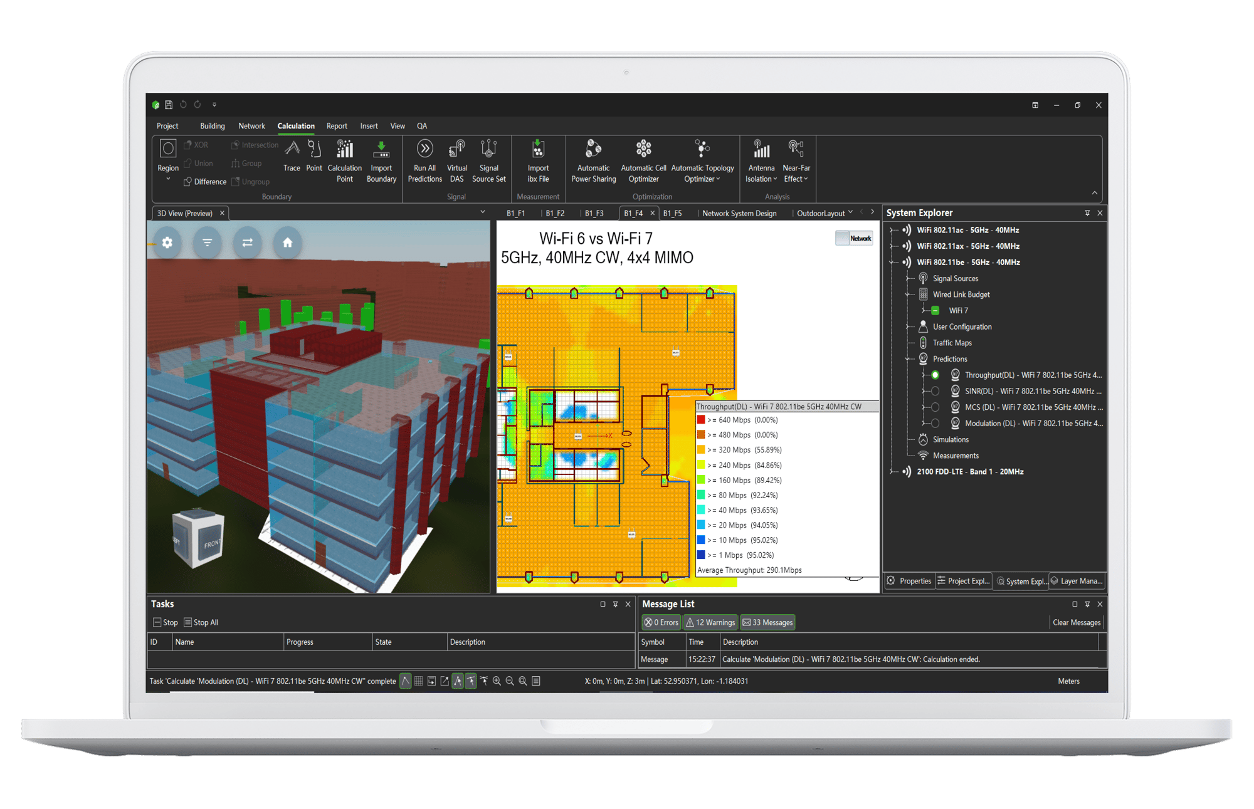Open the Properties panel tab
Screen dimensions: 1254x809
coord(910,581)
